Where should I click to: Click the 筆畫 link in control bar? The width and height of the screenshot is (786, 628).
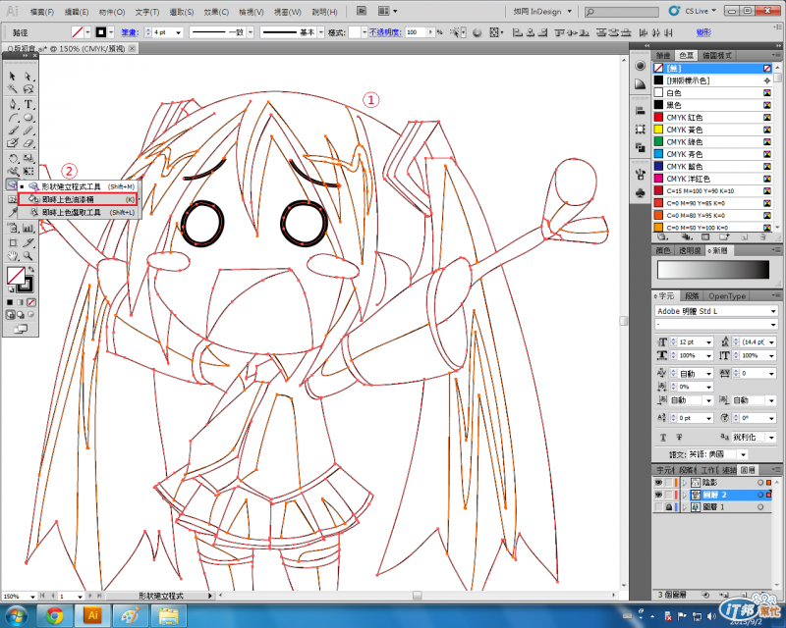tap(130, 32)
